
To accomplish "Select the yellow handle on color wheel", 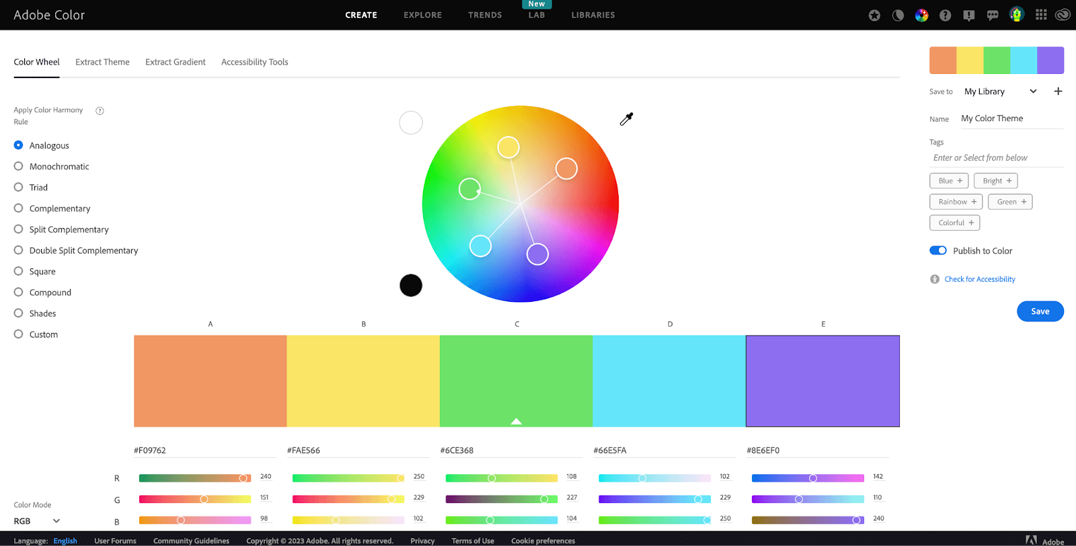I will coord(508,147).
